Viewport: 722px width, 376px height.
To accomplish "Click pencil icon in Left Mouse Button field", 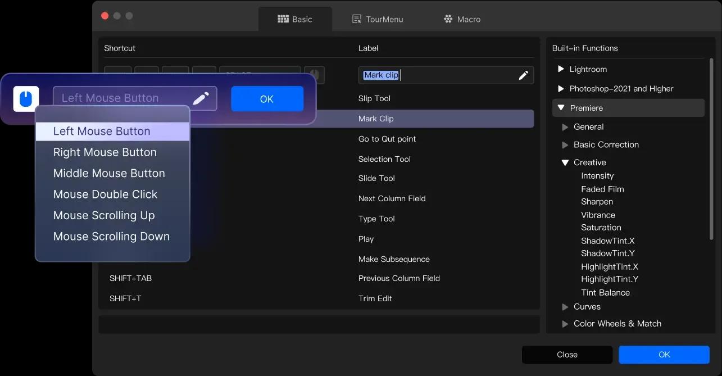I will (201, 98).
